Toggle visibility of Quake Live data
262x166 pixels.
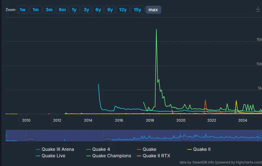[53, 156]
